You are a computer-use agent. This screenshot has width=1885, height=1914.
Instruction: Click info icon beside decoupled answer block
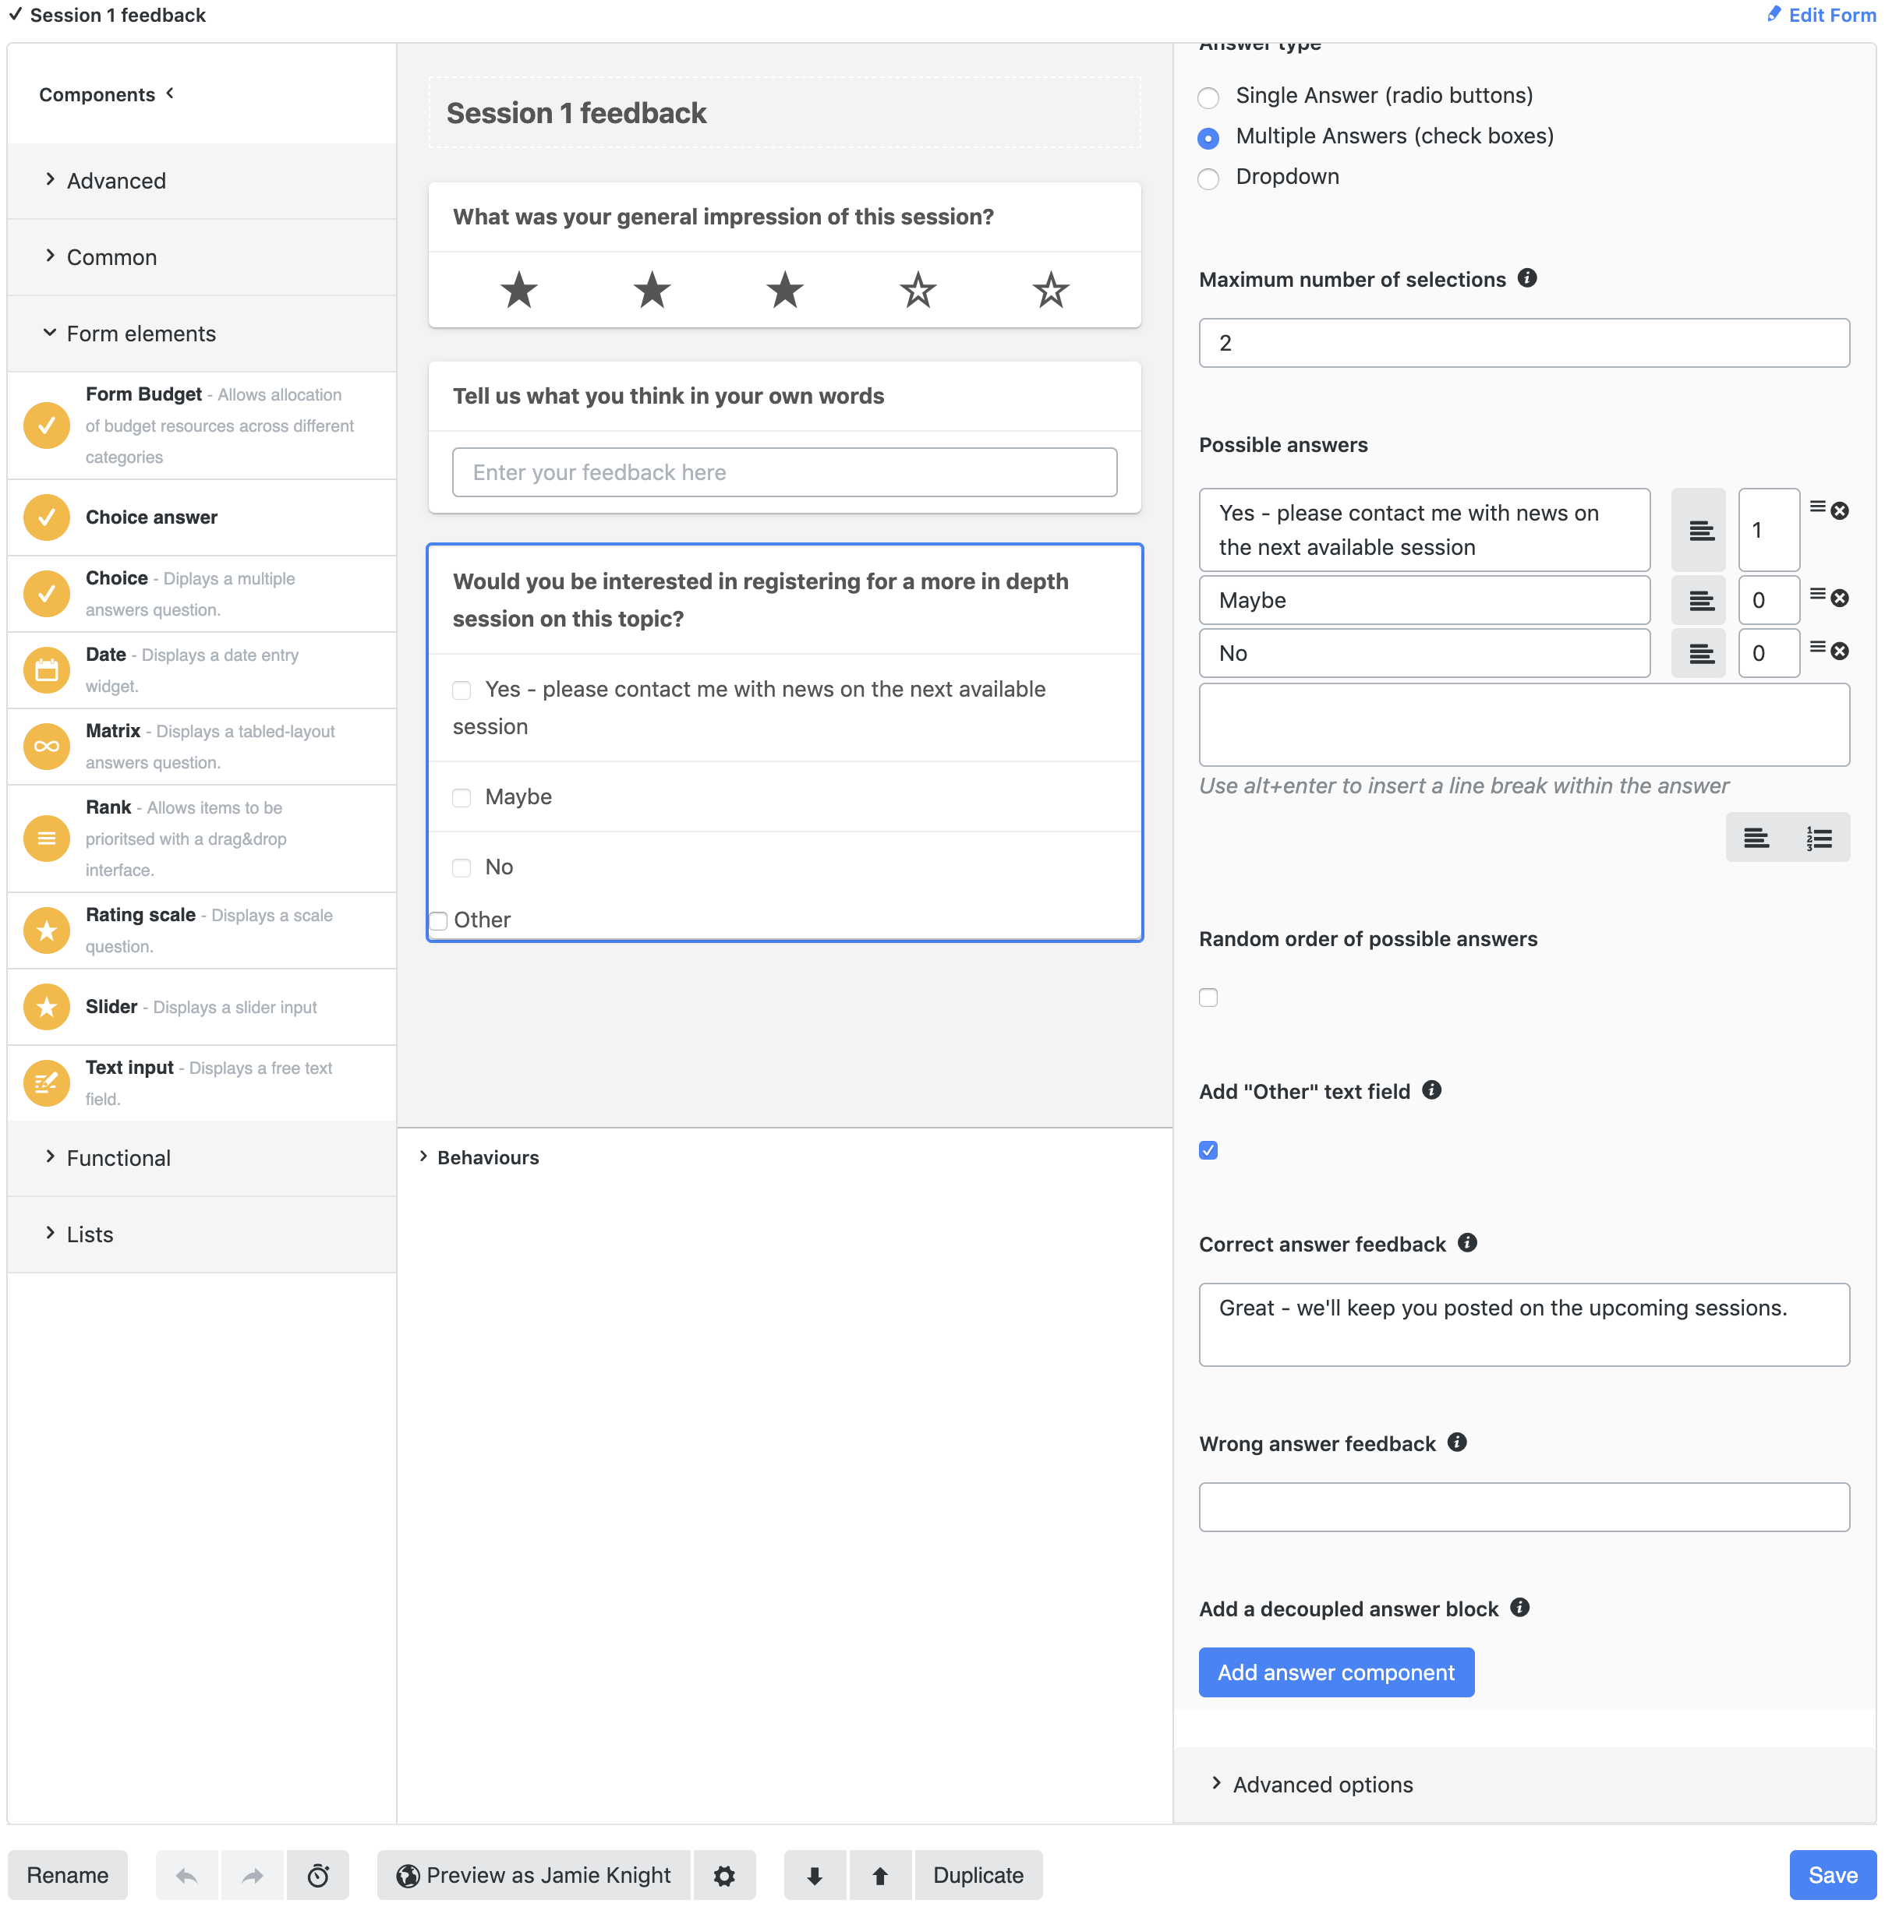pos(1519,1607)
